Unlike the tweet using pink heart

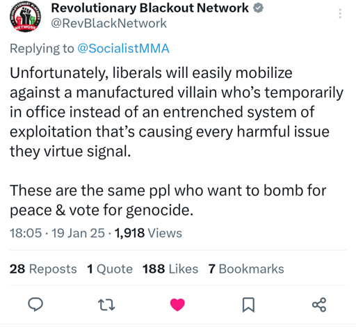click(177, 305)
